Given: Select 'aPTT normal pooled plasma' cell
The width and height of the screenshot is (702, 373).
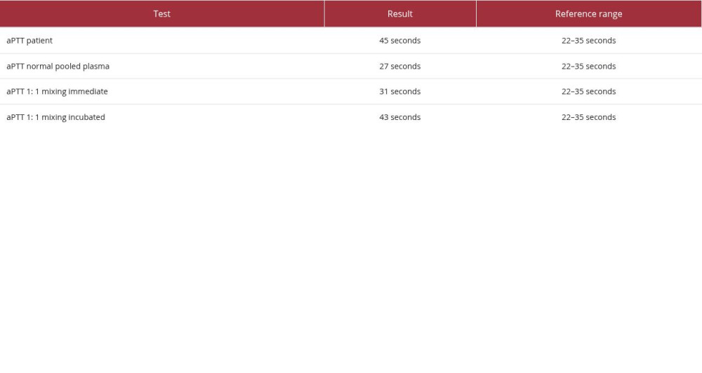Looking at the screenshot, I should point(162,66).
